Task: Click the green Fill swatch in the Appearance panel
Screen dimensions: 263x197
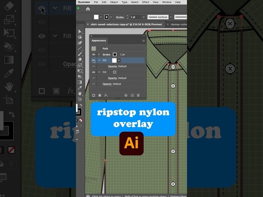Action: point(115,72)
